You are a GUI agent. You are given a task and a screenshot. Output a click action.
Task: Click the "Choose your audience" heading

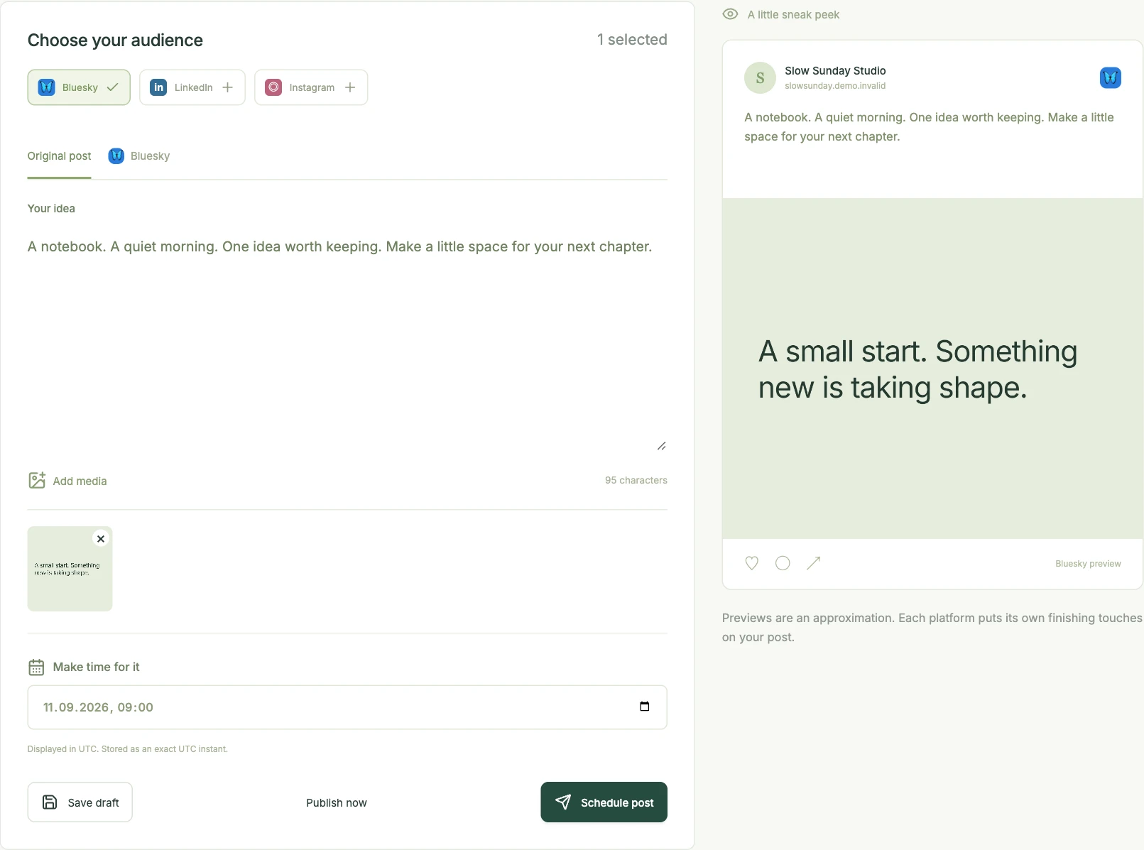pos(115,40)
